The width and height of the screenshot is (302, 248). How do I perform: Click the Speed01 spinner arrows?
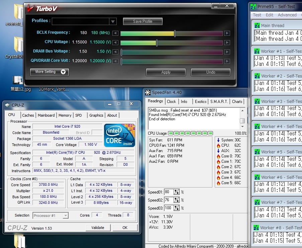(177, 192)
